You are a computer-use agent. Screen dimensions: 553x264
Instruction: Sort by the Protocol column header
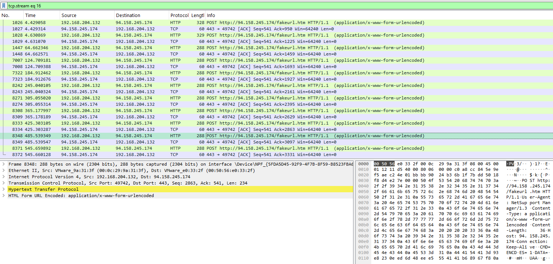point(179,15)
